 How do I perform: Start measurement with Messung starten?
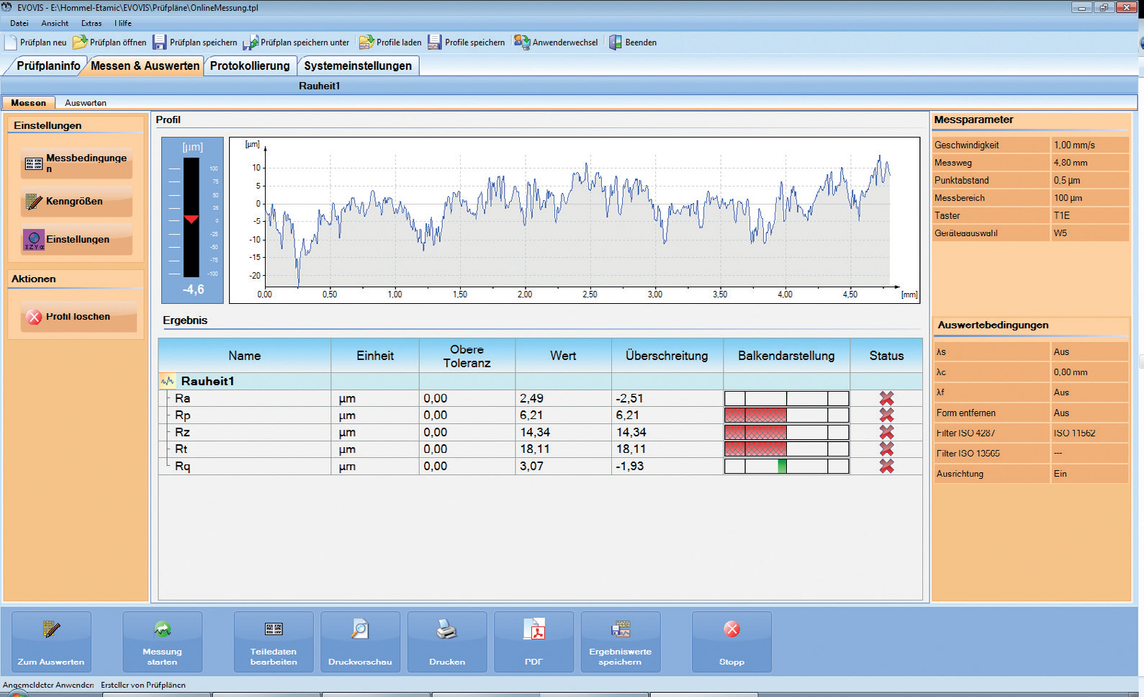(x=162, y=642)
